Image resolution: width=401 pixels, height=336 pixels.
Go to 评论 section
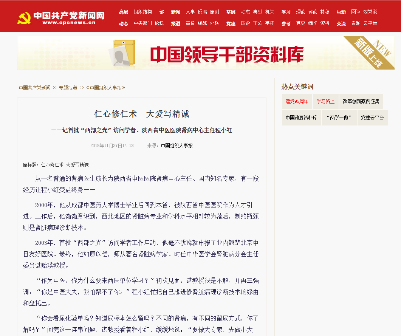tap(313, 12)
